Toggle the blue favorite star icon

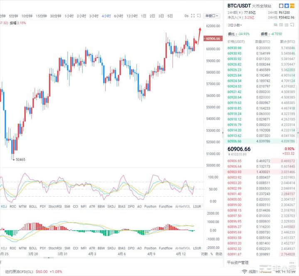click(x=287, y=6)
